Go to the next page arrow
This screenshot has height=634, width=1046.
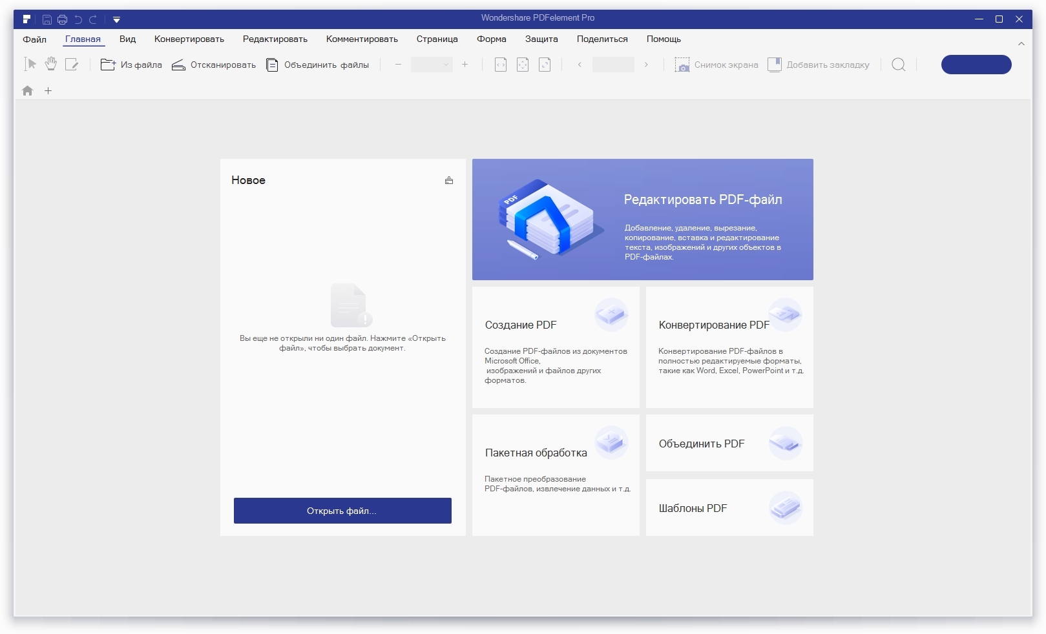[646, 65]
